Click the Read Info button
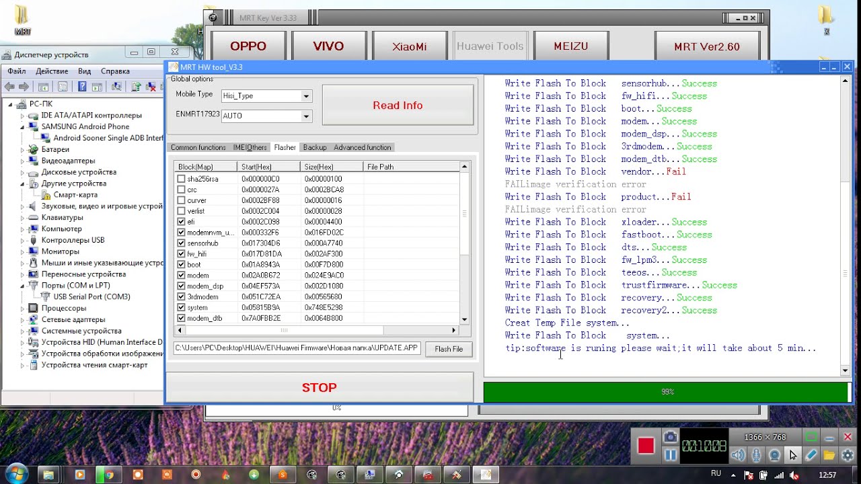 tap(398, 105)
